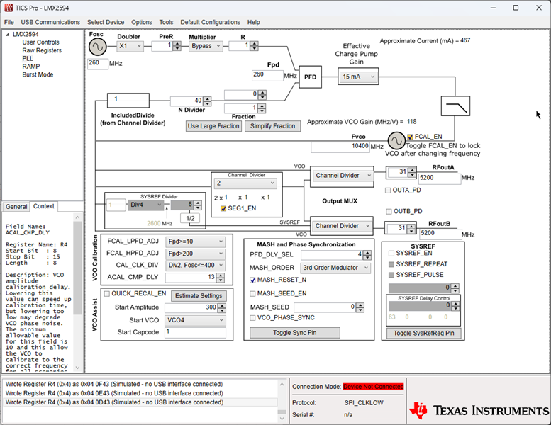Check the OUTA_PD checkbox

pos(388,191)
